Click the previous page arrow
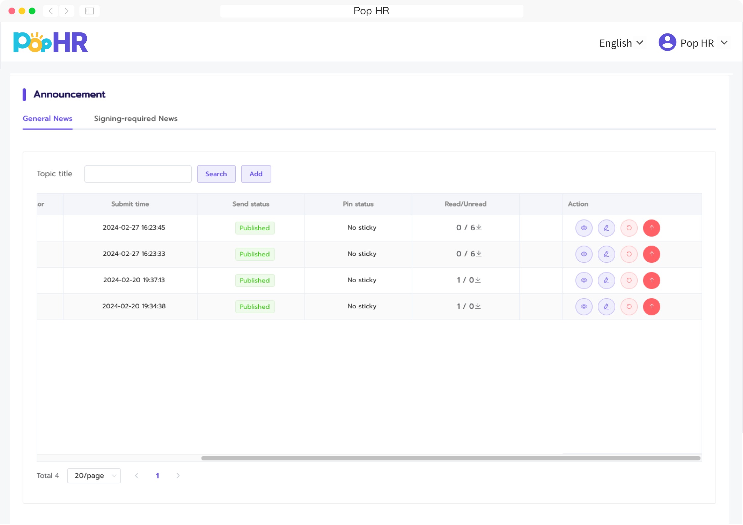Image resolution: width=743 pixels, height=525 pixels. pyautogui.click(x=137, y=476)
